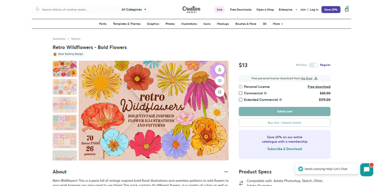Screen dimensions: 383x186
Task: Click the Extended Commercial info icon
Action: pos(281,100)
